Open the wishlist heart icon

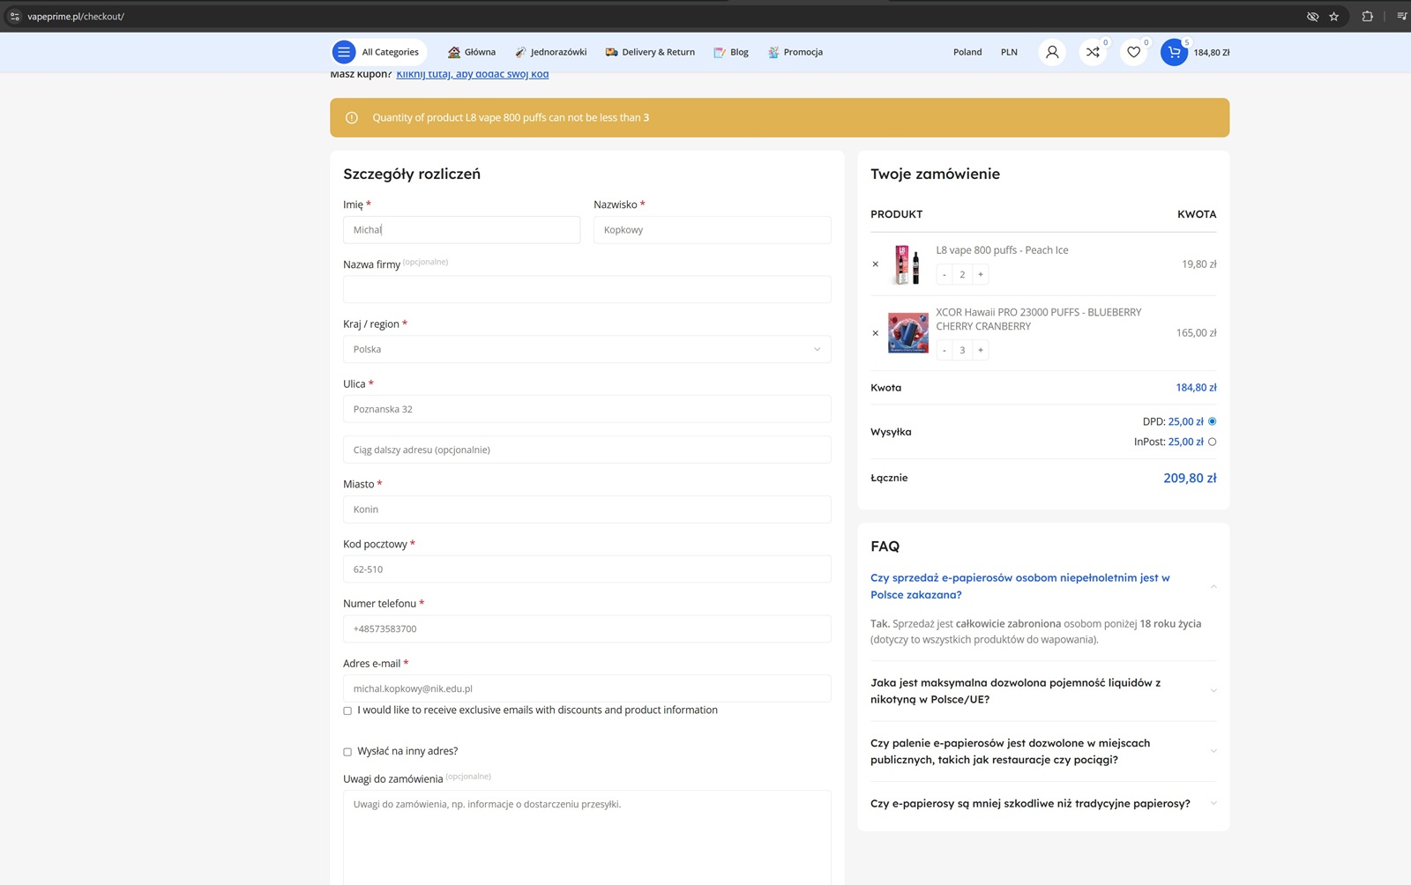pos(1133,52)
